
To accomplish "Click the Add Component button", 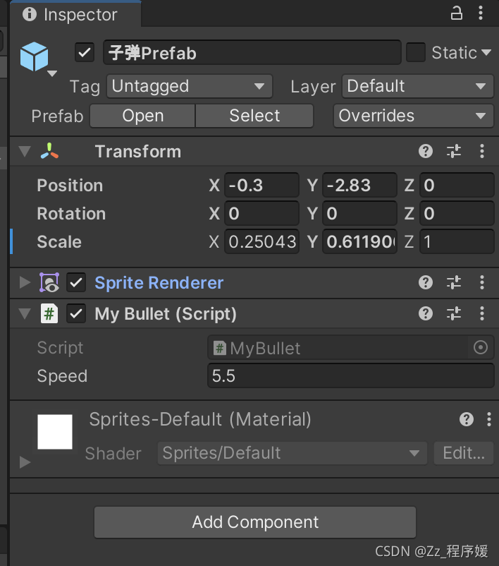I will coord(255,522).
